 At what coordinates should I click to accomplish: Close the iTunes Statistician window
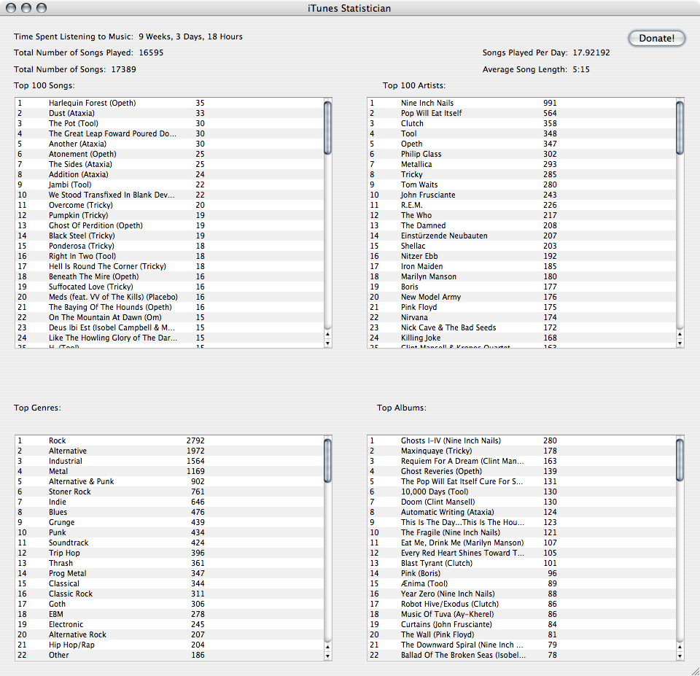[11, 8]
